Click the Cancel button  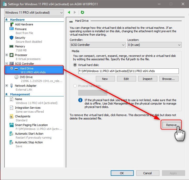point(148,173)
